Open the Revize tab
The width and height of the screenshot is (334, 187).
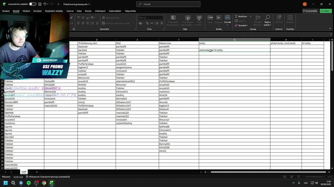(88, 11)
